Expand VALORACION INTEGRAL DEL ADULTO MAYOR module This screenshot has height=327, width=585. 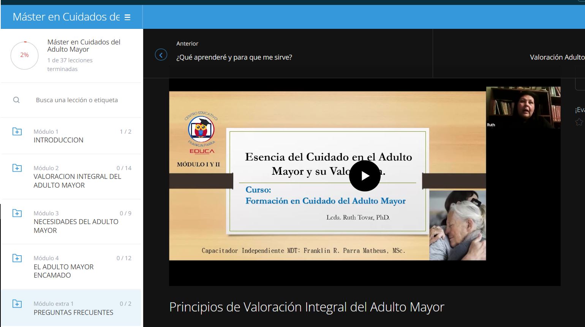pyautogui.click(x=77, y=181)
